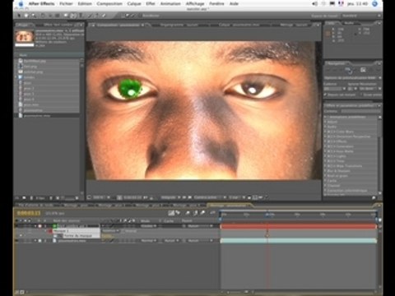Click the teal layer 2 bar in timeline
Viewport: 395px width, 296px height.
tap(298, 241)
